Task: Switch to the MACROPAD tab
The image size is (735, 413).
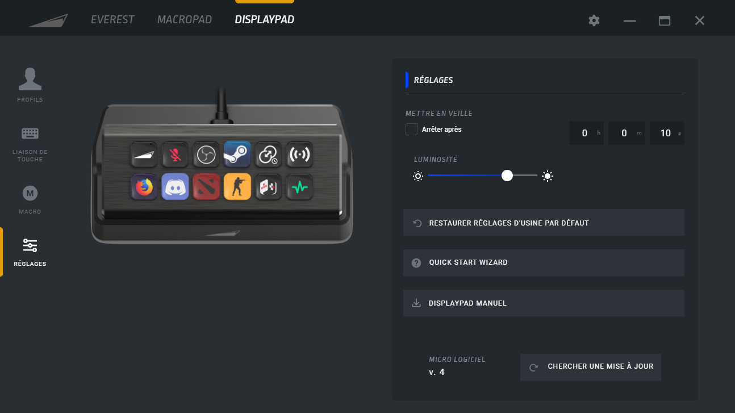Action: 184,20
